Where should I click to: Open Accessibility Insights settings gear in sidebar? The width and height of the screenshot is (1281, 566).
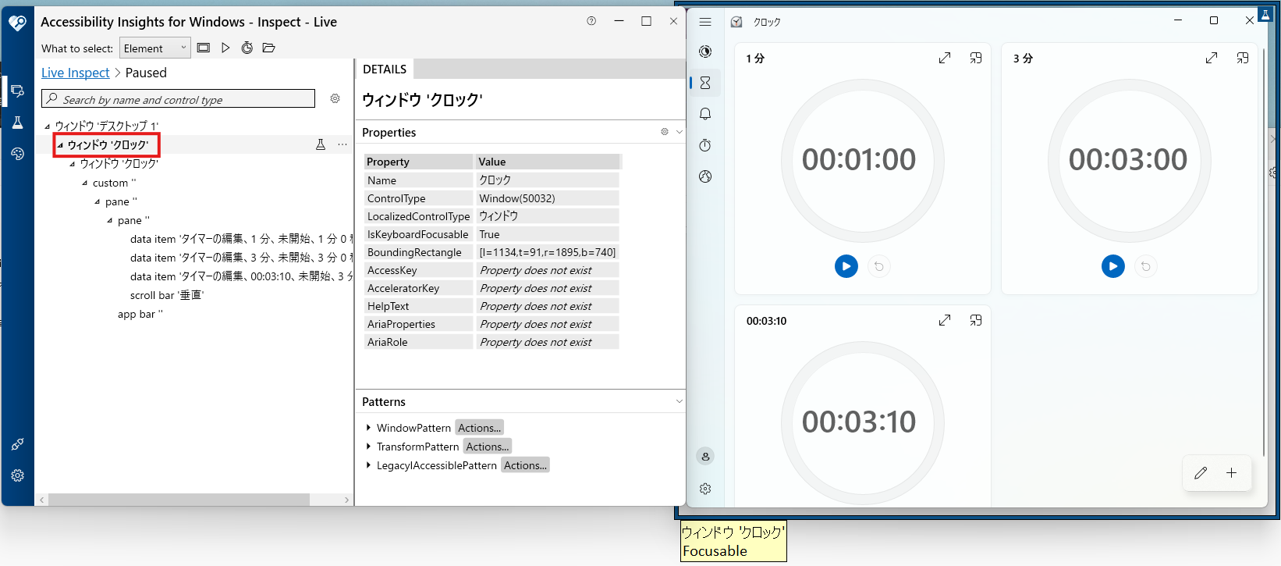pyautogui.click(x=17, y=475)
